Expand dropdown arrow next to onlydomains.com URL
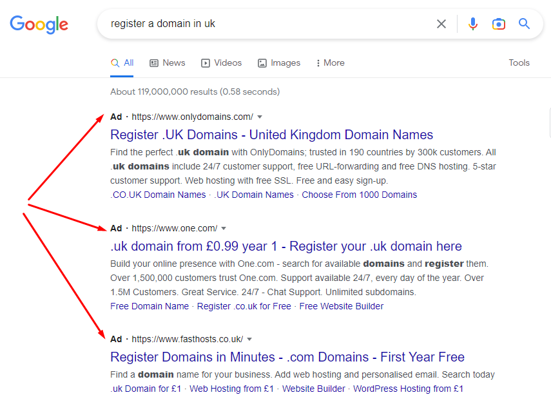The height and width of the screenshot is (415, 551). [x=260, y=117]
